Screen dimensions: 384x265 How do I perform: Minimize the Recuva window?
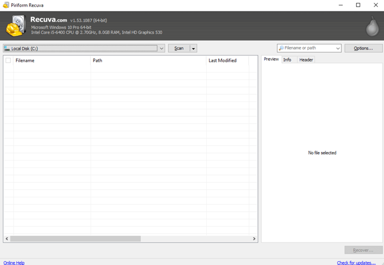341,5
